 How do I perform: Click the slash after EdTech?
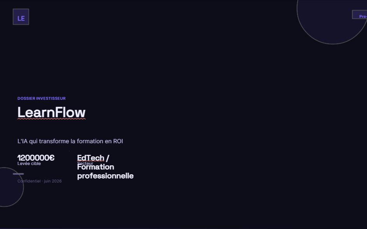pos(107,158)
